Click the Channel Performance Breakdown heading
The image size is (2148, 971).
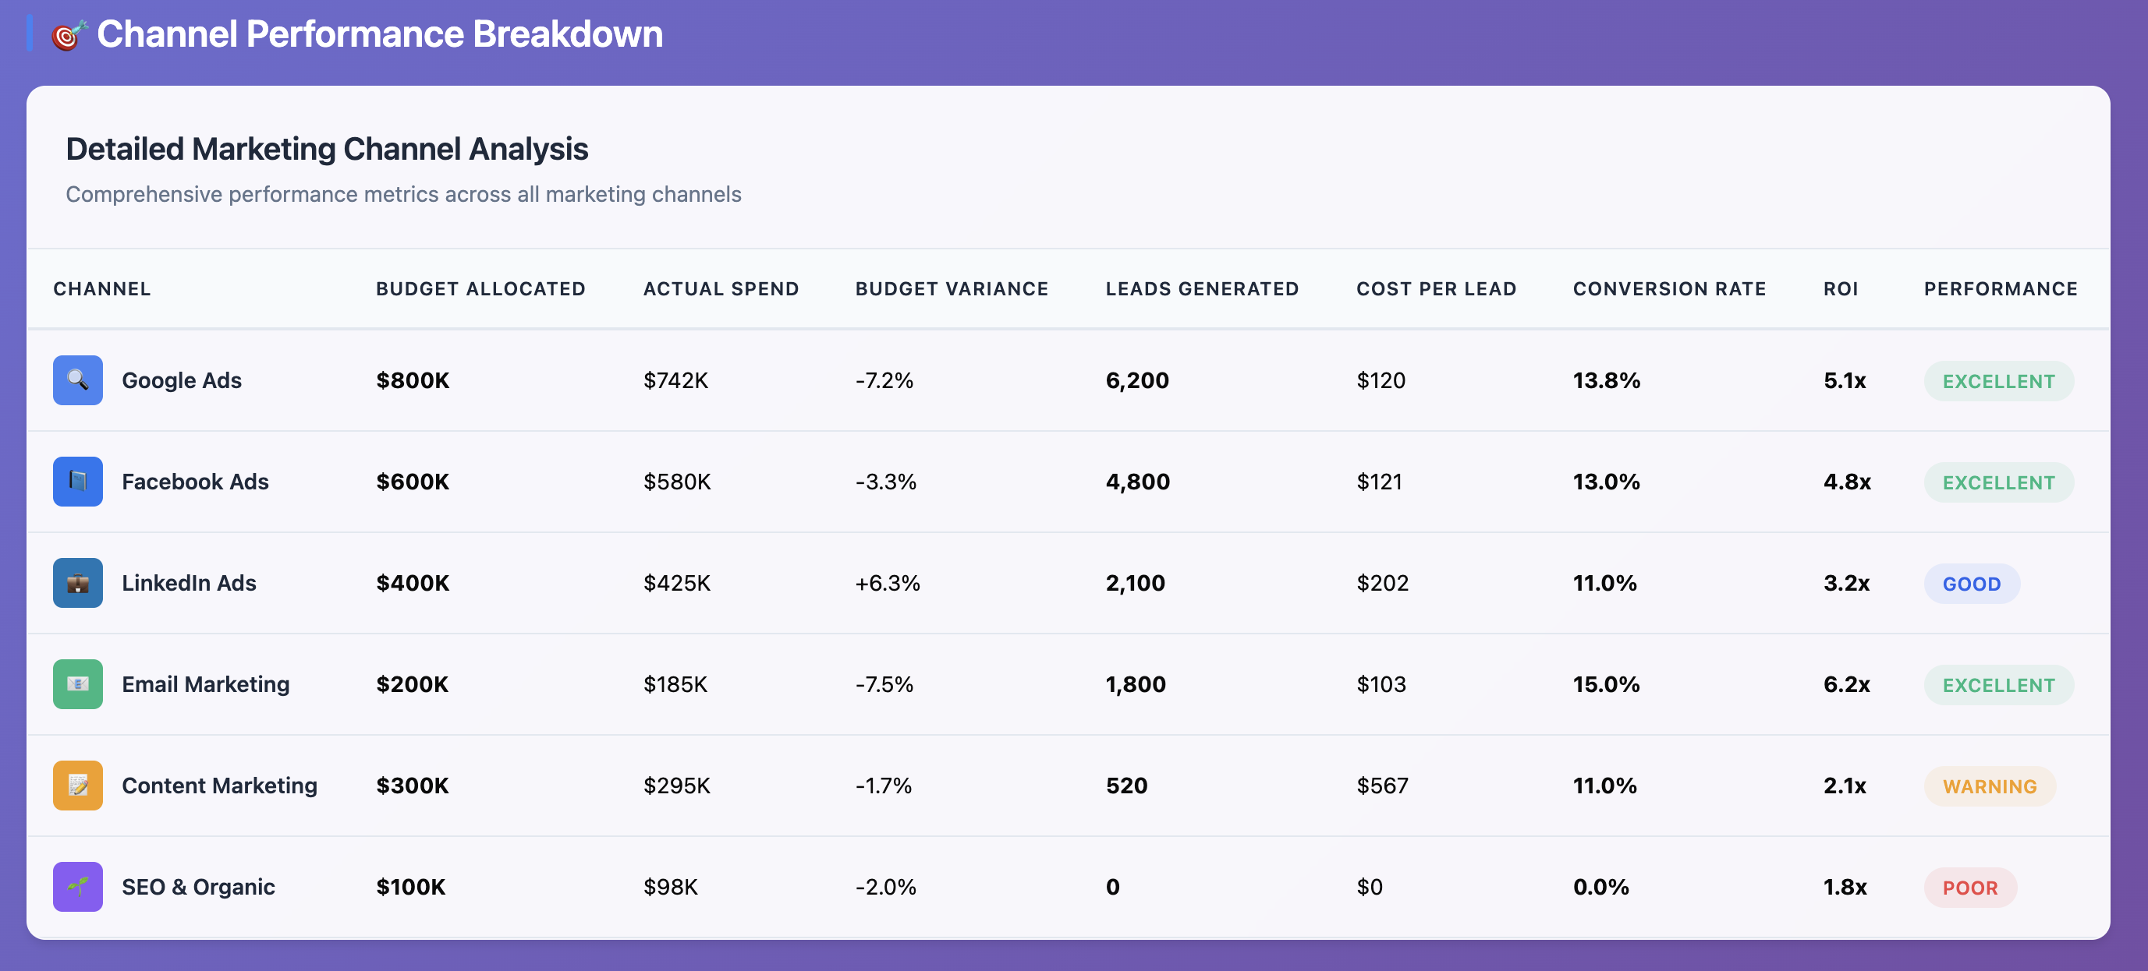[379, 34]
